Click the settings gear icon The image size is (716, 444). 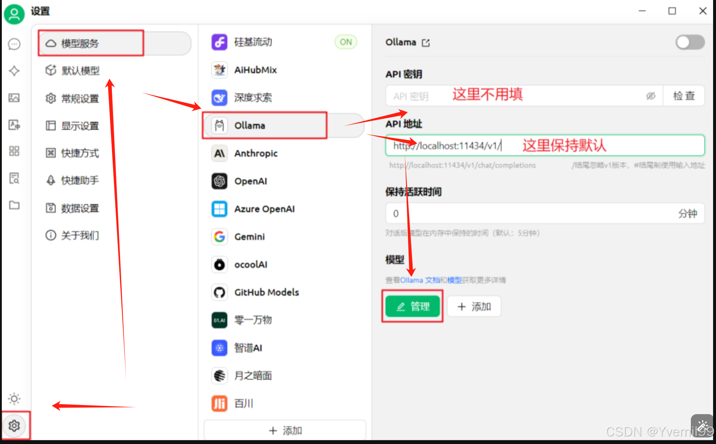coord(14,425)
